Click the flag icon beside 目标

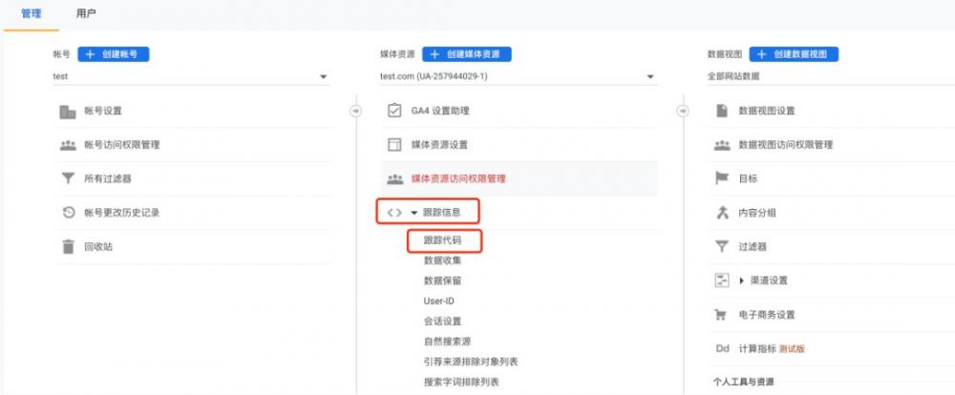point(722,179)
